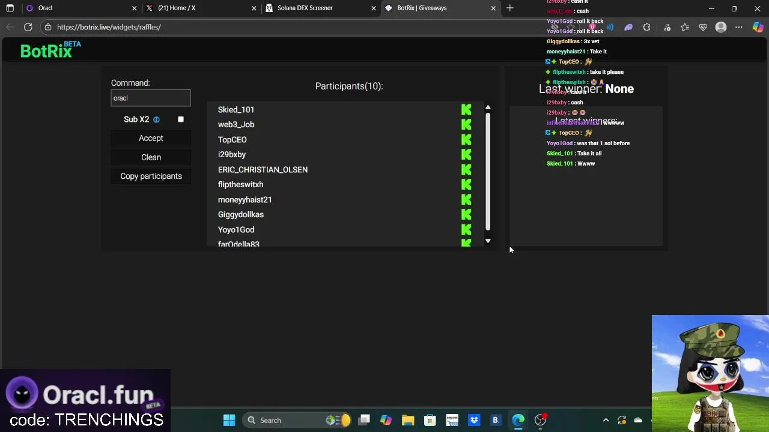Click the Accept button
Viewport: 769px width, 432px height.
151,138
